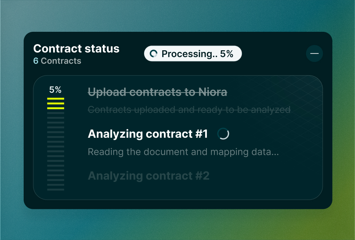Select the Contract status heading
Image resolution: width=355 pixels, height=240 pixels.
click(76, 49)
